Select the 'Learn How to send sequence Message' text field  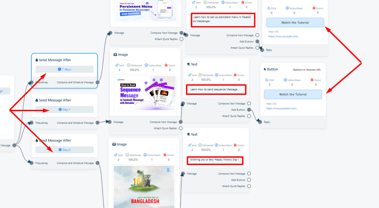[216, 89]
